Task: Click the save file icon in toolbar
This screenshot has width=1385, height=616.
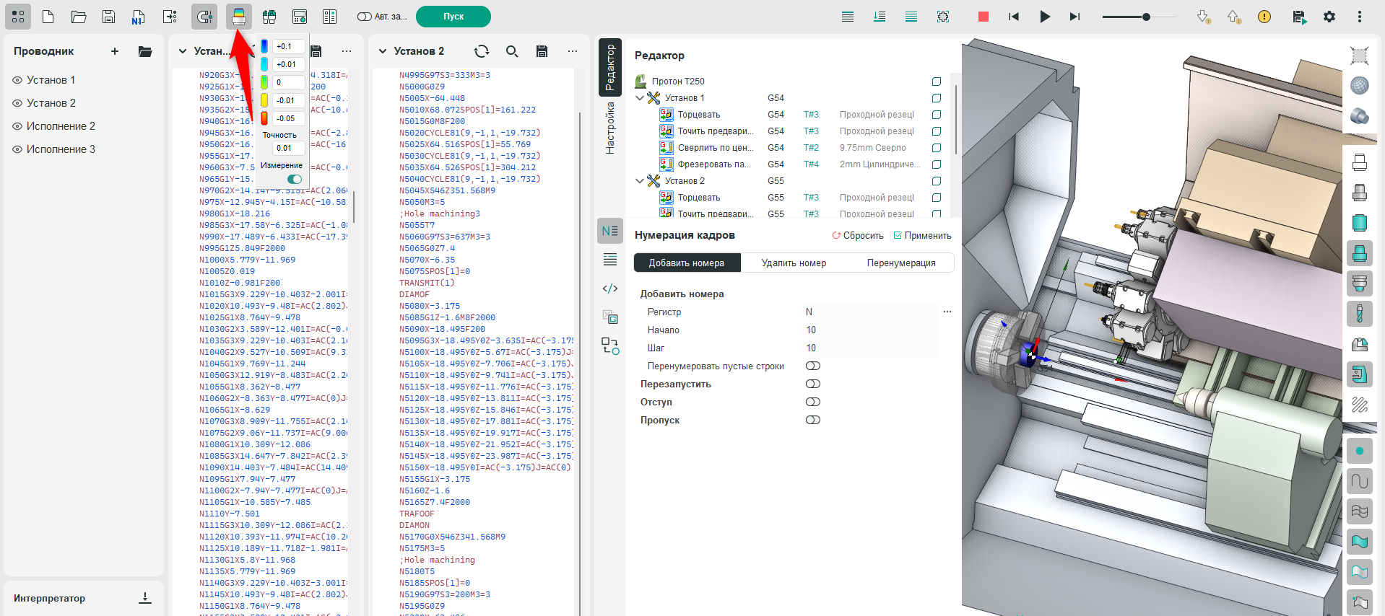Action: tap(108, 17)
